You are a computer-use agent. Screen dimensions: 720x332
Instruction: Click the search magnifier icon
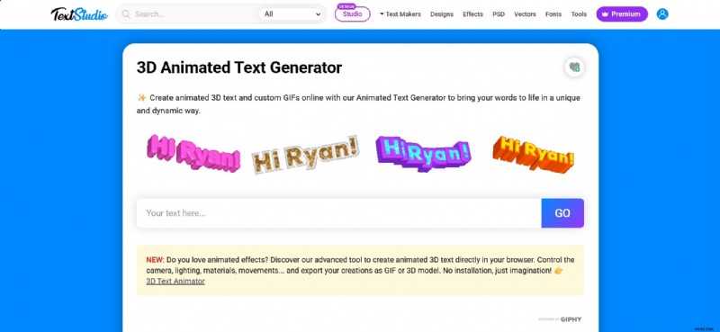point(126,14)
